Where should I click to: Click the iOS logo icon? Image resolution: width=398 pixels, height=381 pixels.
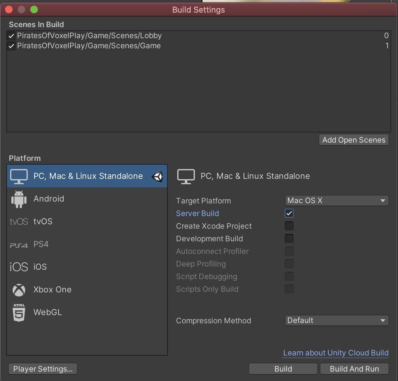click(x=19, y=267)
